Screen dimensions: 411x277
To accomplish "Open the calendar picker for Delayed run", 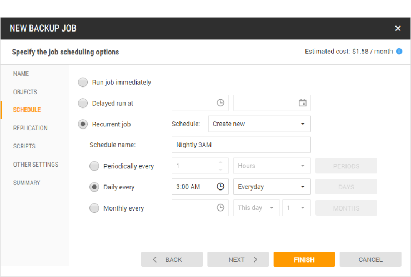I will coord(303,103).
